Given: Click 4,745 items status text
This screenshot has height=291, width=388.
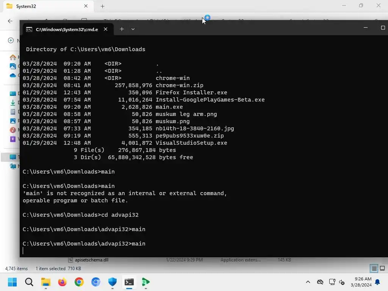Looking at the screenshot, I should pos(16,269).
